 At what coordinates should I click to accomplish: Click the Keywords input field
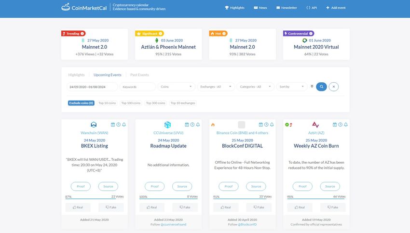click(137, 87)
